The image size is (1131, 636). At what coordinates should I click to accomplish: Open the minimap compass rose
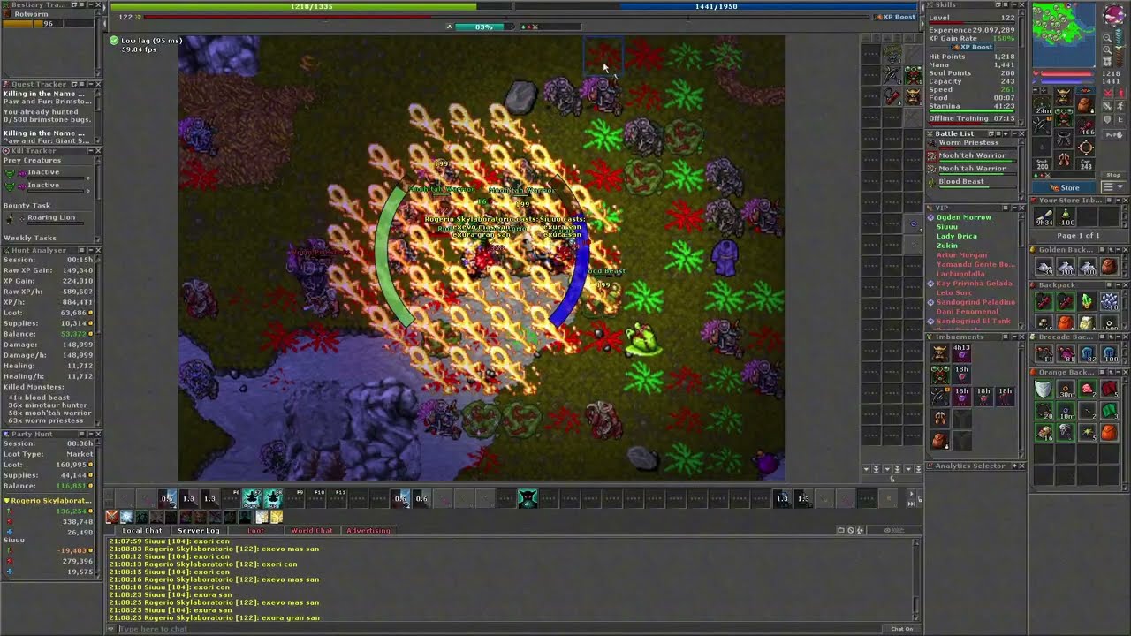click(x=1114, y=13)
